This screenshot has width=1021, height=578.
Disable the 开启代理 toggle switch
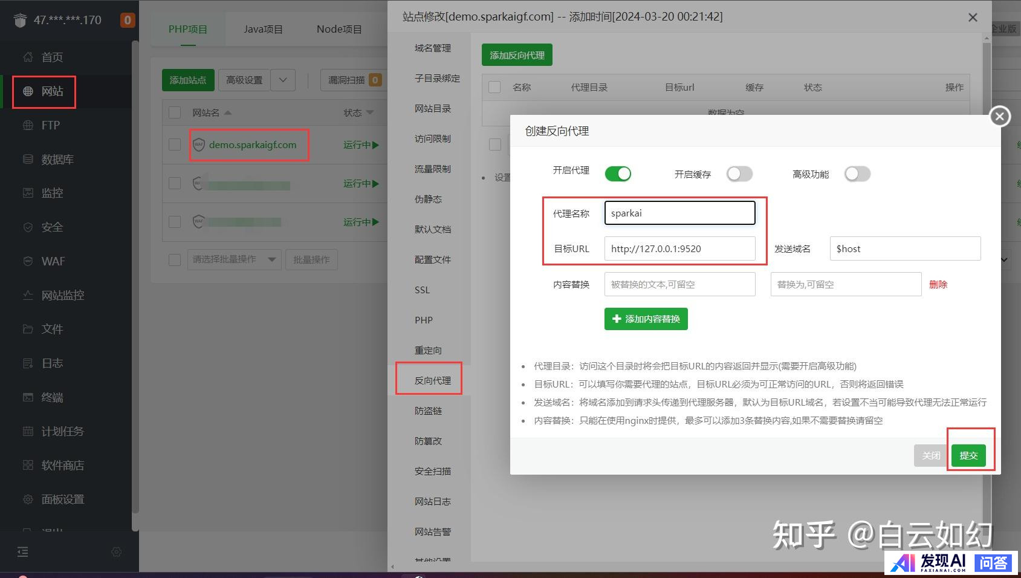pyautogui.click(x=618, y=174)
